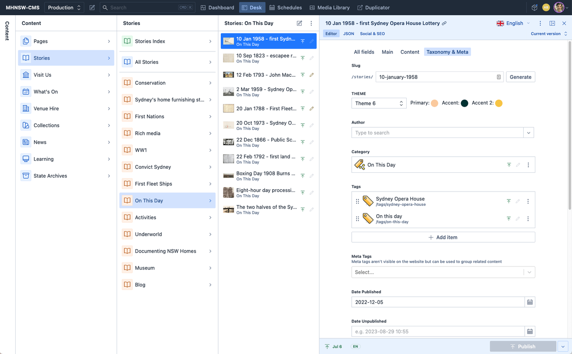The height and width of the screenshot is (354, 572).
Task: Switch to the Dashboard tab
Action: pos(217,8)
